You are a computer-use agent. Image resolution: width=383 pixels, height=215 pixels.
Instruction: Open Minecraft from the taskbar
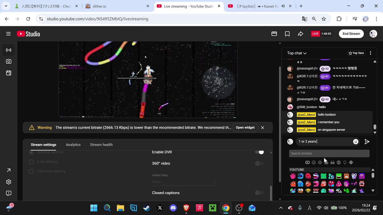(212, 208)
